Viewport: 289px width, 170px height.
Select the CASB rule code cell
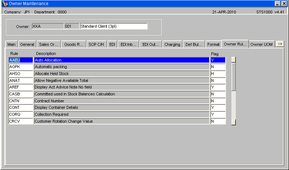coord(21,94)
